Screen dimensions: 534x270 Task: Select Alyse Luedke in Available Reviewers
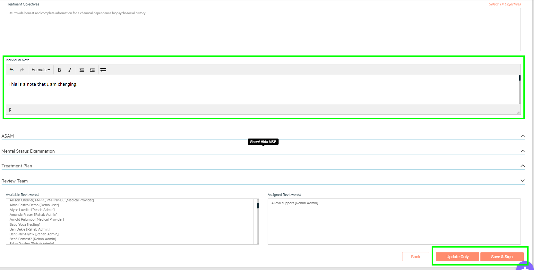[x=32, y=210]
